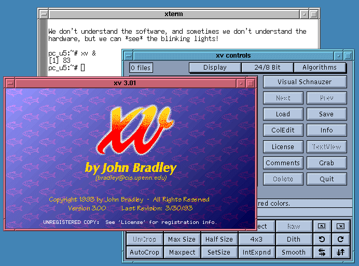Click the UnCrop button
This screenshot has height=266, width=359.
(144, 239)
